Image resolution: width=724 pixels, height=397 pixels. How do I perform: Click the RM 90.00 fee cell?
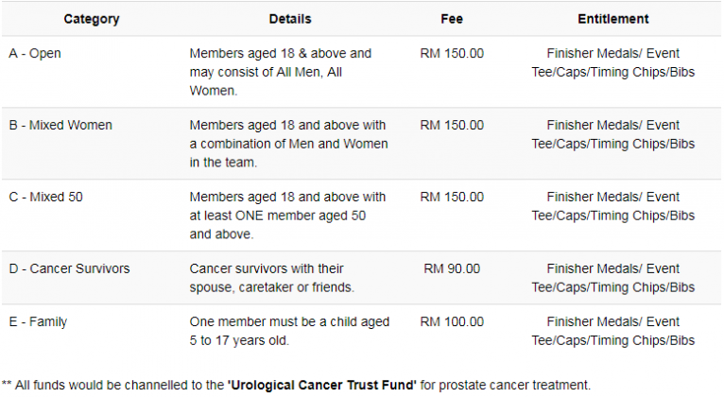click(x=452, y=268)
